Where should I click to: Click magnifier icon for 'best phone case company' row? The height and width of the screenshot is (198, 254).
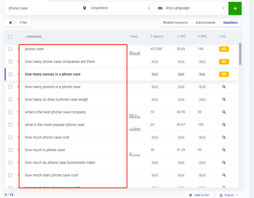(x=224, y=112)
